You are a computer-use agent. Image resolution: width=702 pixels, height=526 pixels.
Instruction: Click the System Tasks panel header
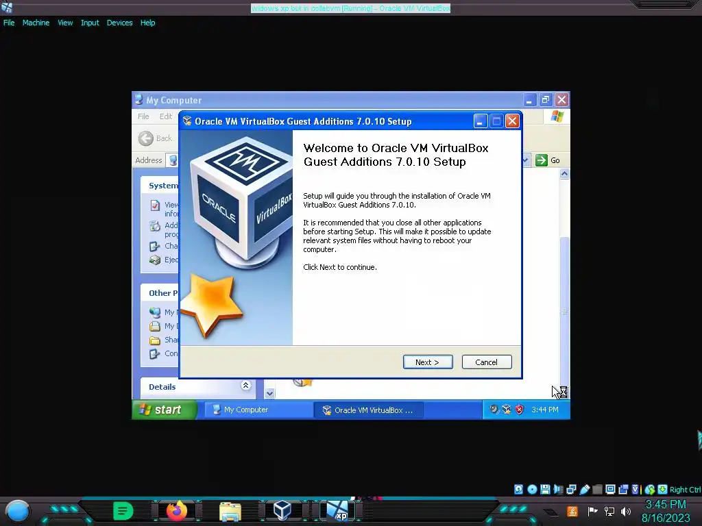click(x=160, y=186)
